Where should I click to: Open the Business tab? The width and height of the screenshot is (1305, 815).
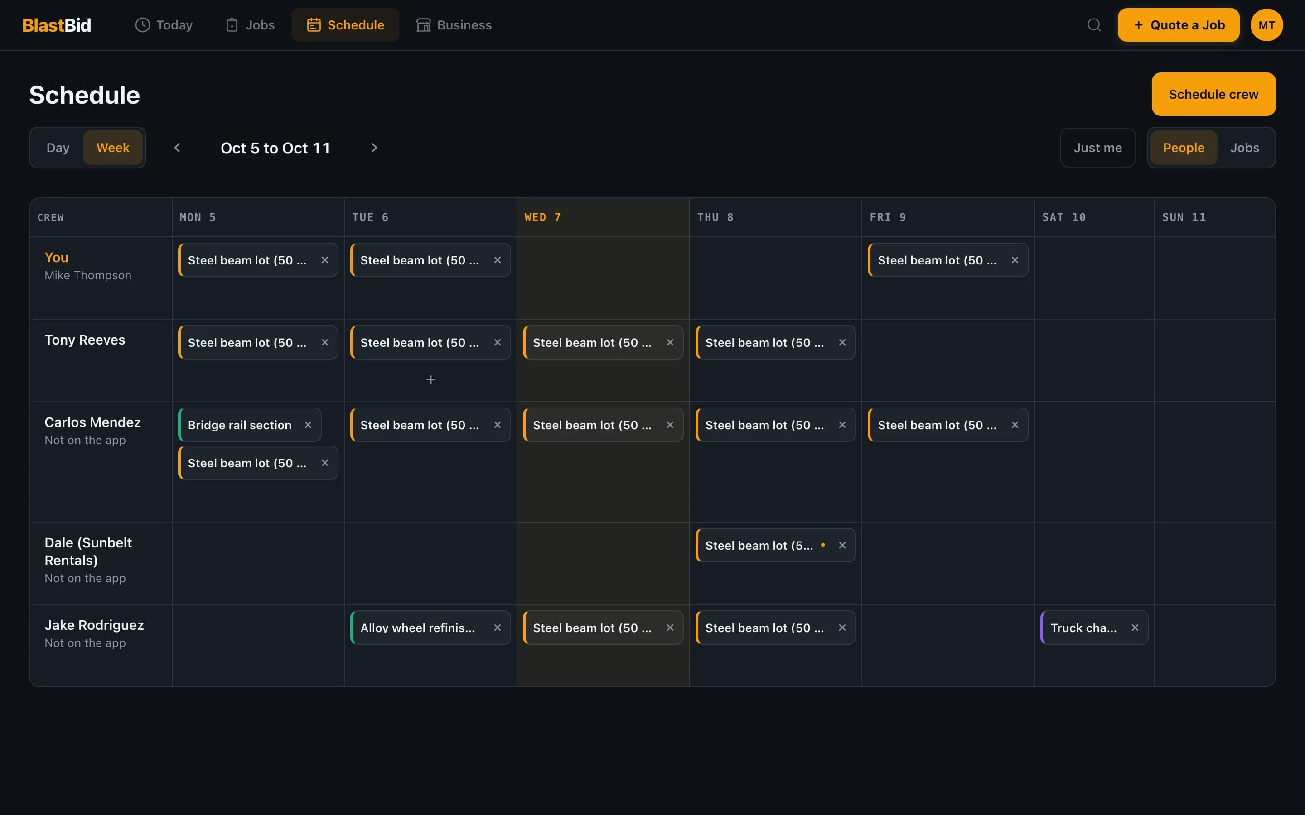tap(454, 25)
